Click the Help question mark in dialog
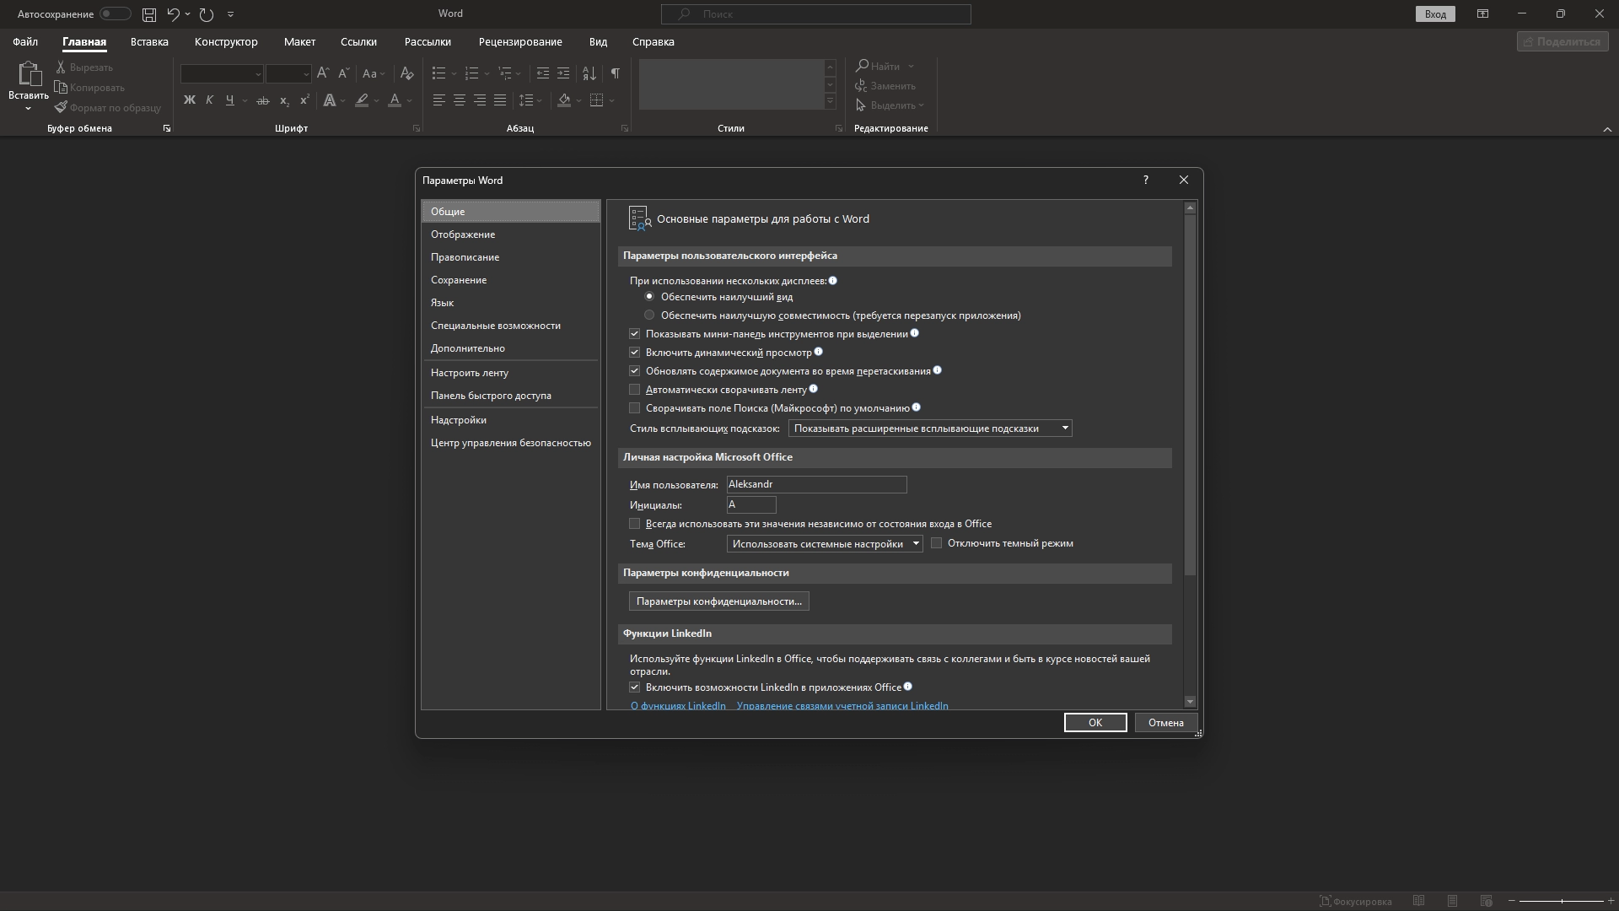1619x911 pixels. point(1145,180)
